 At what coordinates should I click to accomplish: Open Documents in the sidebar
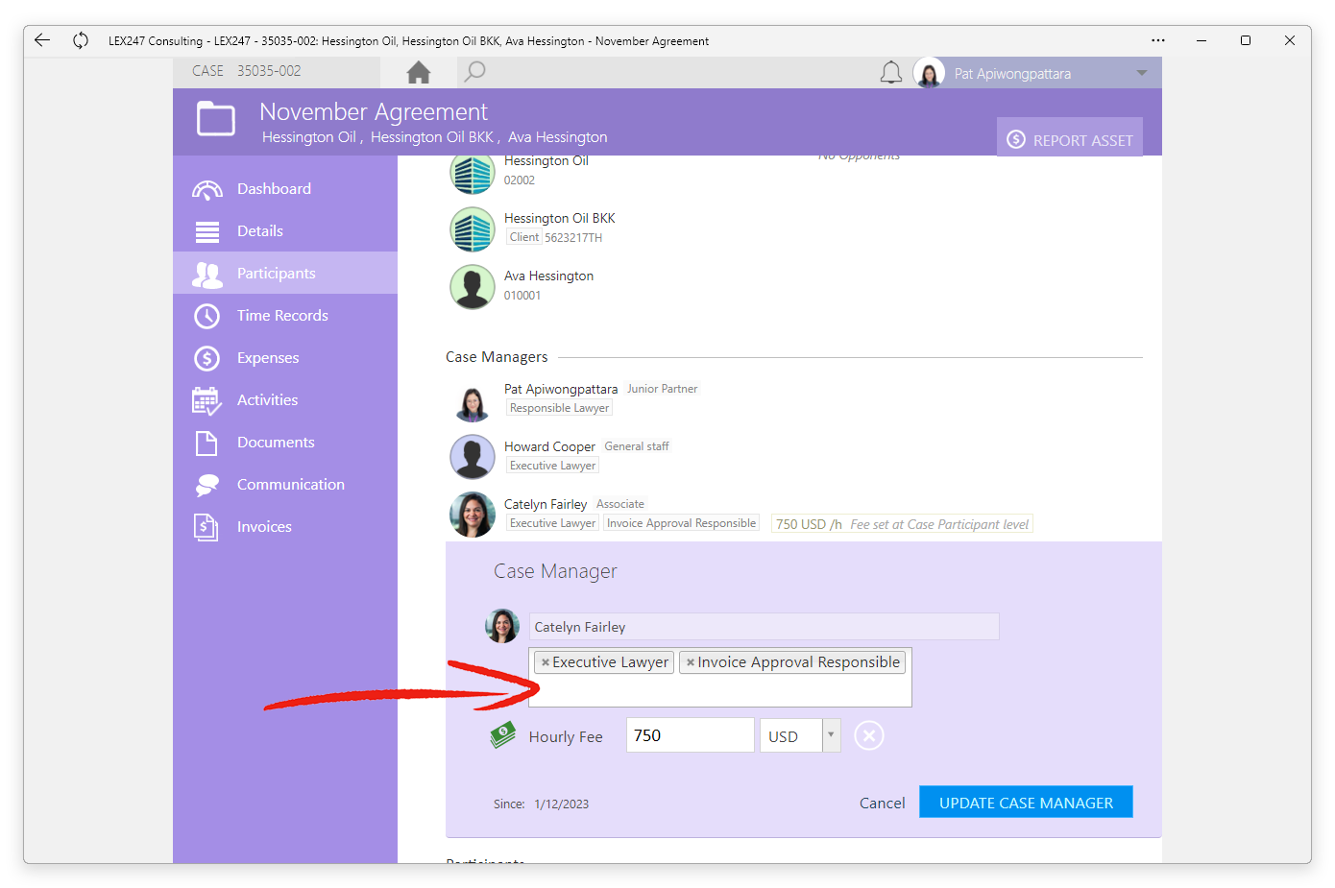(285, 443)
